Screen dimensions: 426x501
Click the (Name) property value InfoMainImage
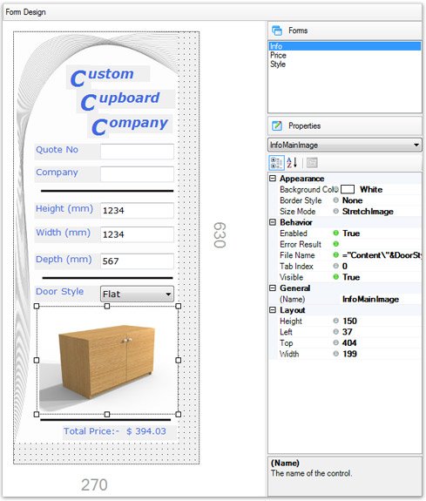tap(370, 299)
